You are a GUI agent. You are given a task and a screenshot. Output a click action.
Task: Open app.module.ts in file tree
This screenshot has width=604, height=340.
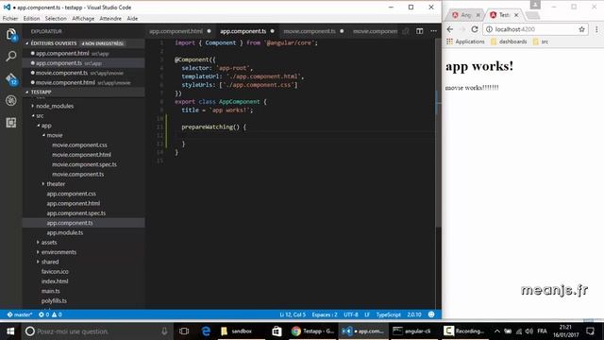click(65, 233)
